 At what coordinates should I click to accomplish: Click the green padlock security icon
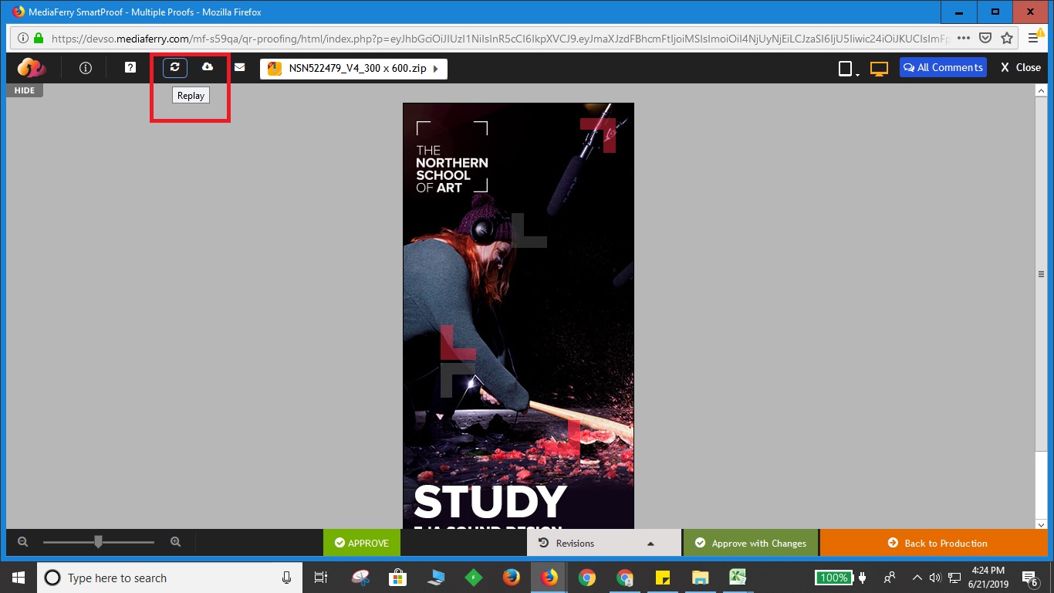39,38
